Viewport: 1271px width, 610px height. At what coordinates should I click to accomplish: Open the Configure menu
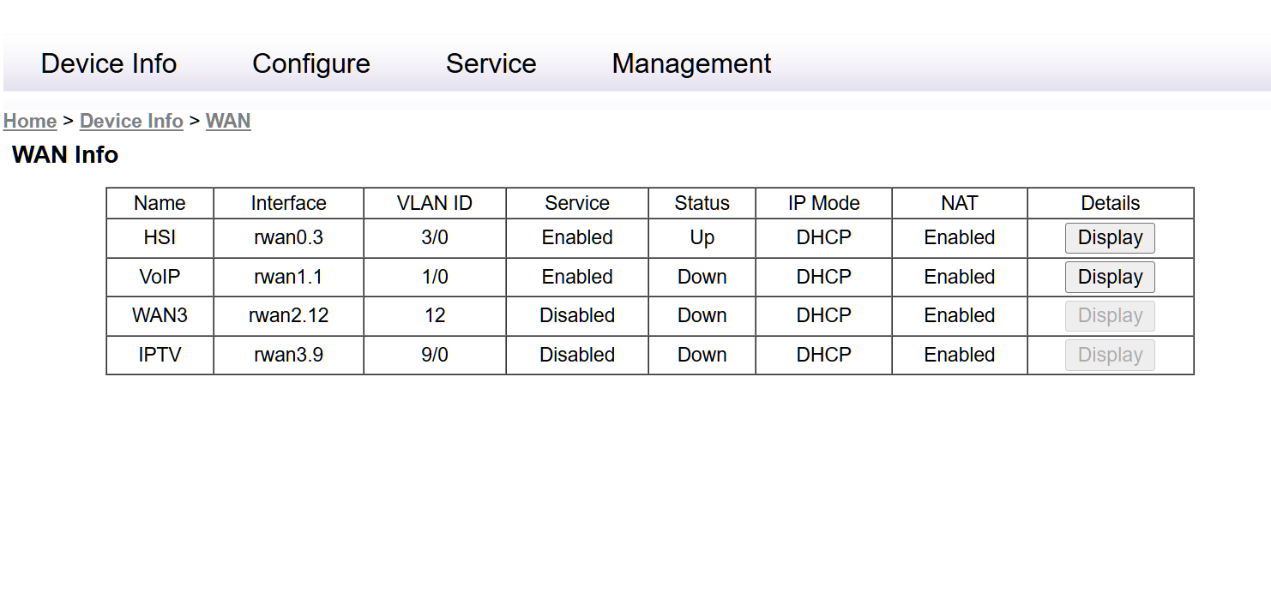click(x=311, y=63)
